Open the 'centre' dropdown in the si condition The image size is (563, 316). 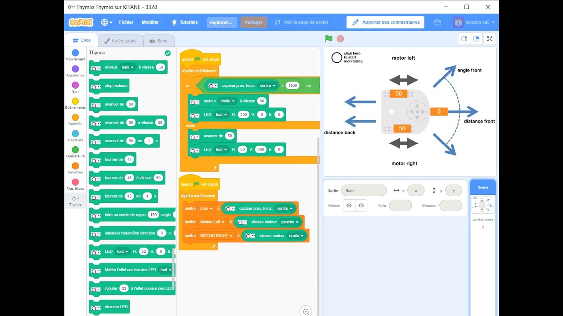267,86
